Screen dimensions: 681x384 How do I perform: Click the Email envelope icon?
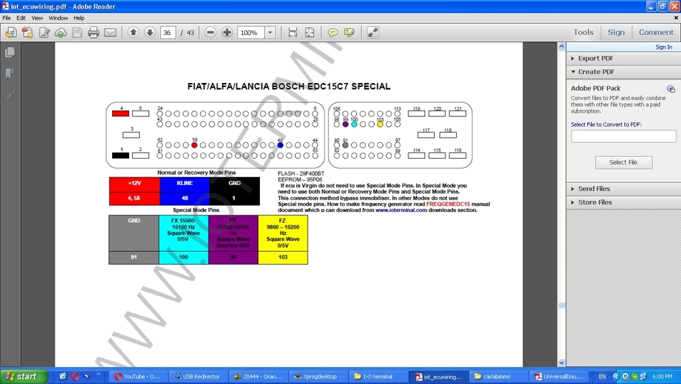[x=110, y=32]
